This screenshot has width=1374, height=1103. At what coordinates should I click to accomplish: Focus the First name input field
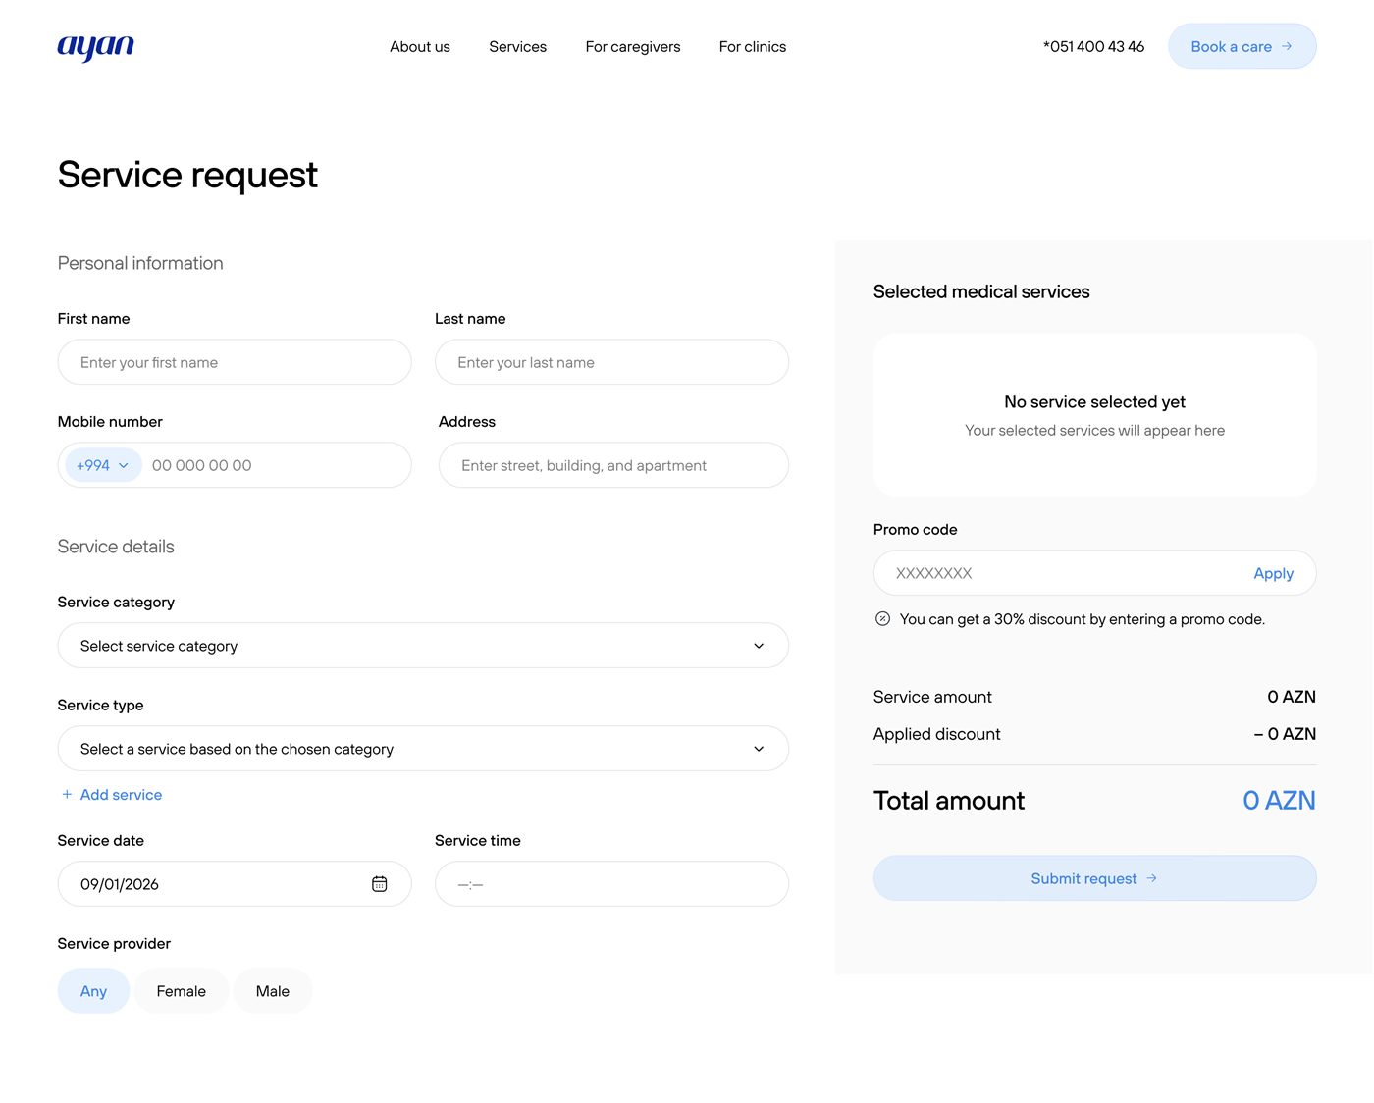(235, 362)
